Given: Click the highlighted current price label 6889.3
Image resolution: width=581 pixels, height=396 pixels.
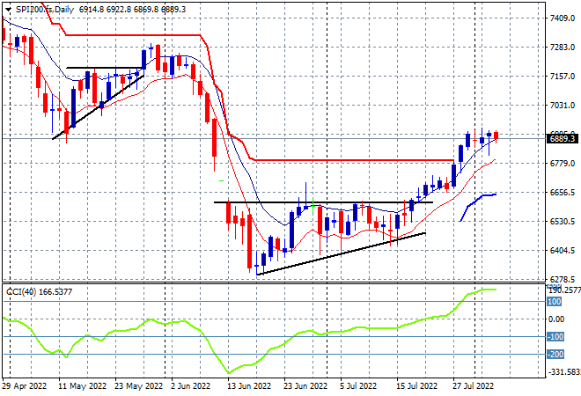Looking at the screenshot, I should pyautogui.click(x=563, y=139).
